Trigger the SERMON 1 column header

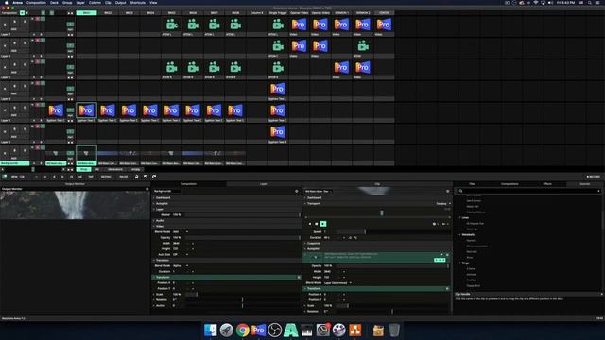[x=341, y=12]
